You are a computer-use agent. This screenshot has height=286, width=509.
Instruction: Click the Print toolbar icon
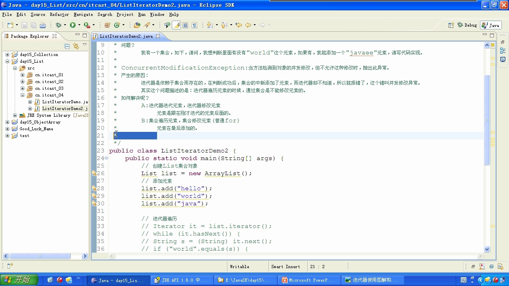tap(43, 25)
